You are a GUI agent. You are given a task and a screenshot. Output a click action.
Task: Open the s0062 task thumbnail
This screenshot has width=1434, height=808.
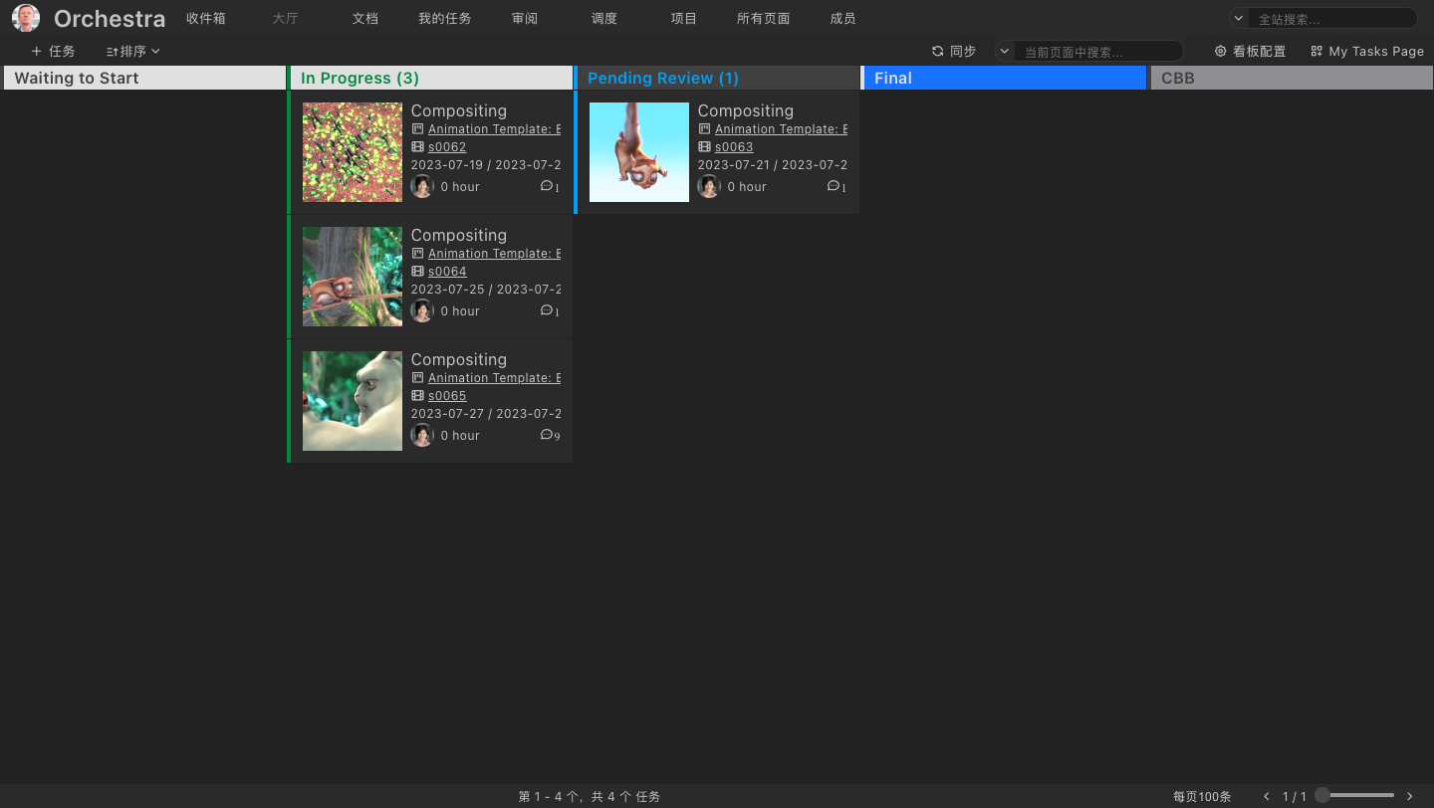click(353, 152)
